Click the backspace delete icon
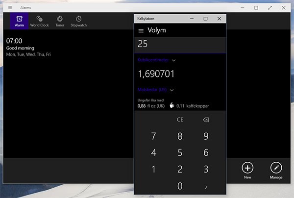This screenshot has height=198, width=294. click(206, 120)
